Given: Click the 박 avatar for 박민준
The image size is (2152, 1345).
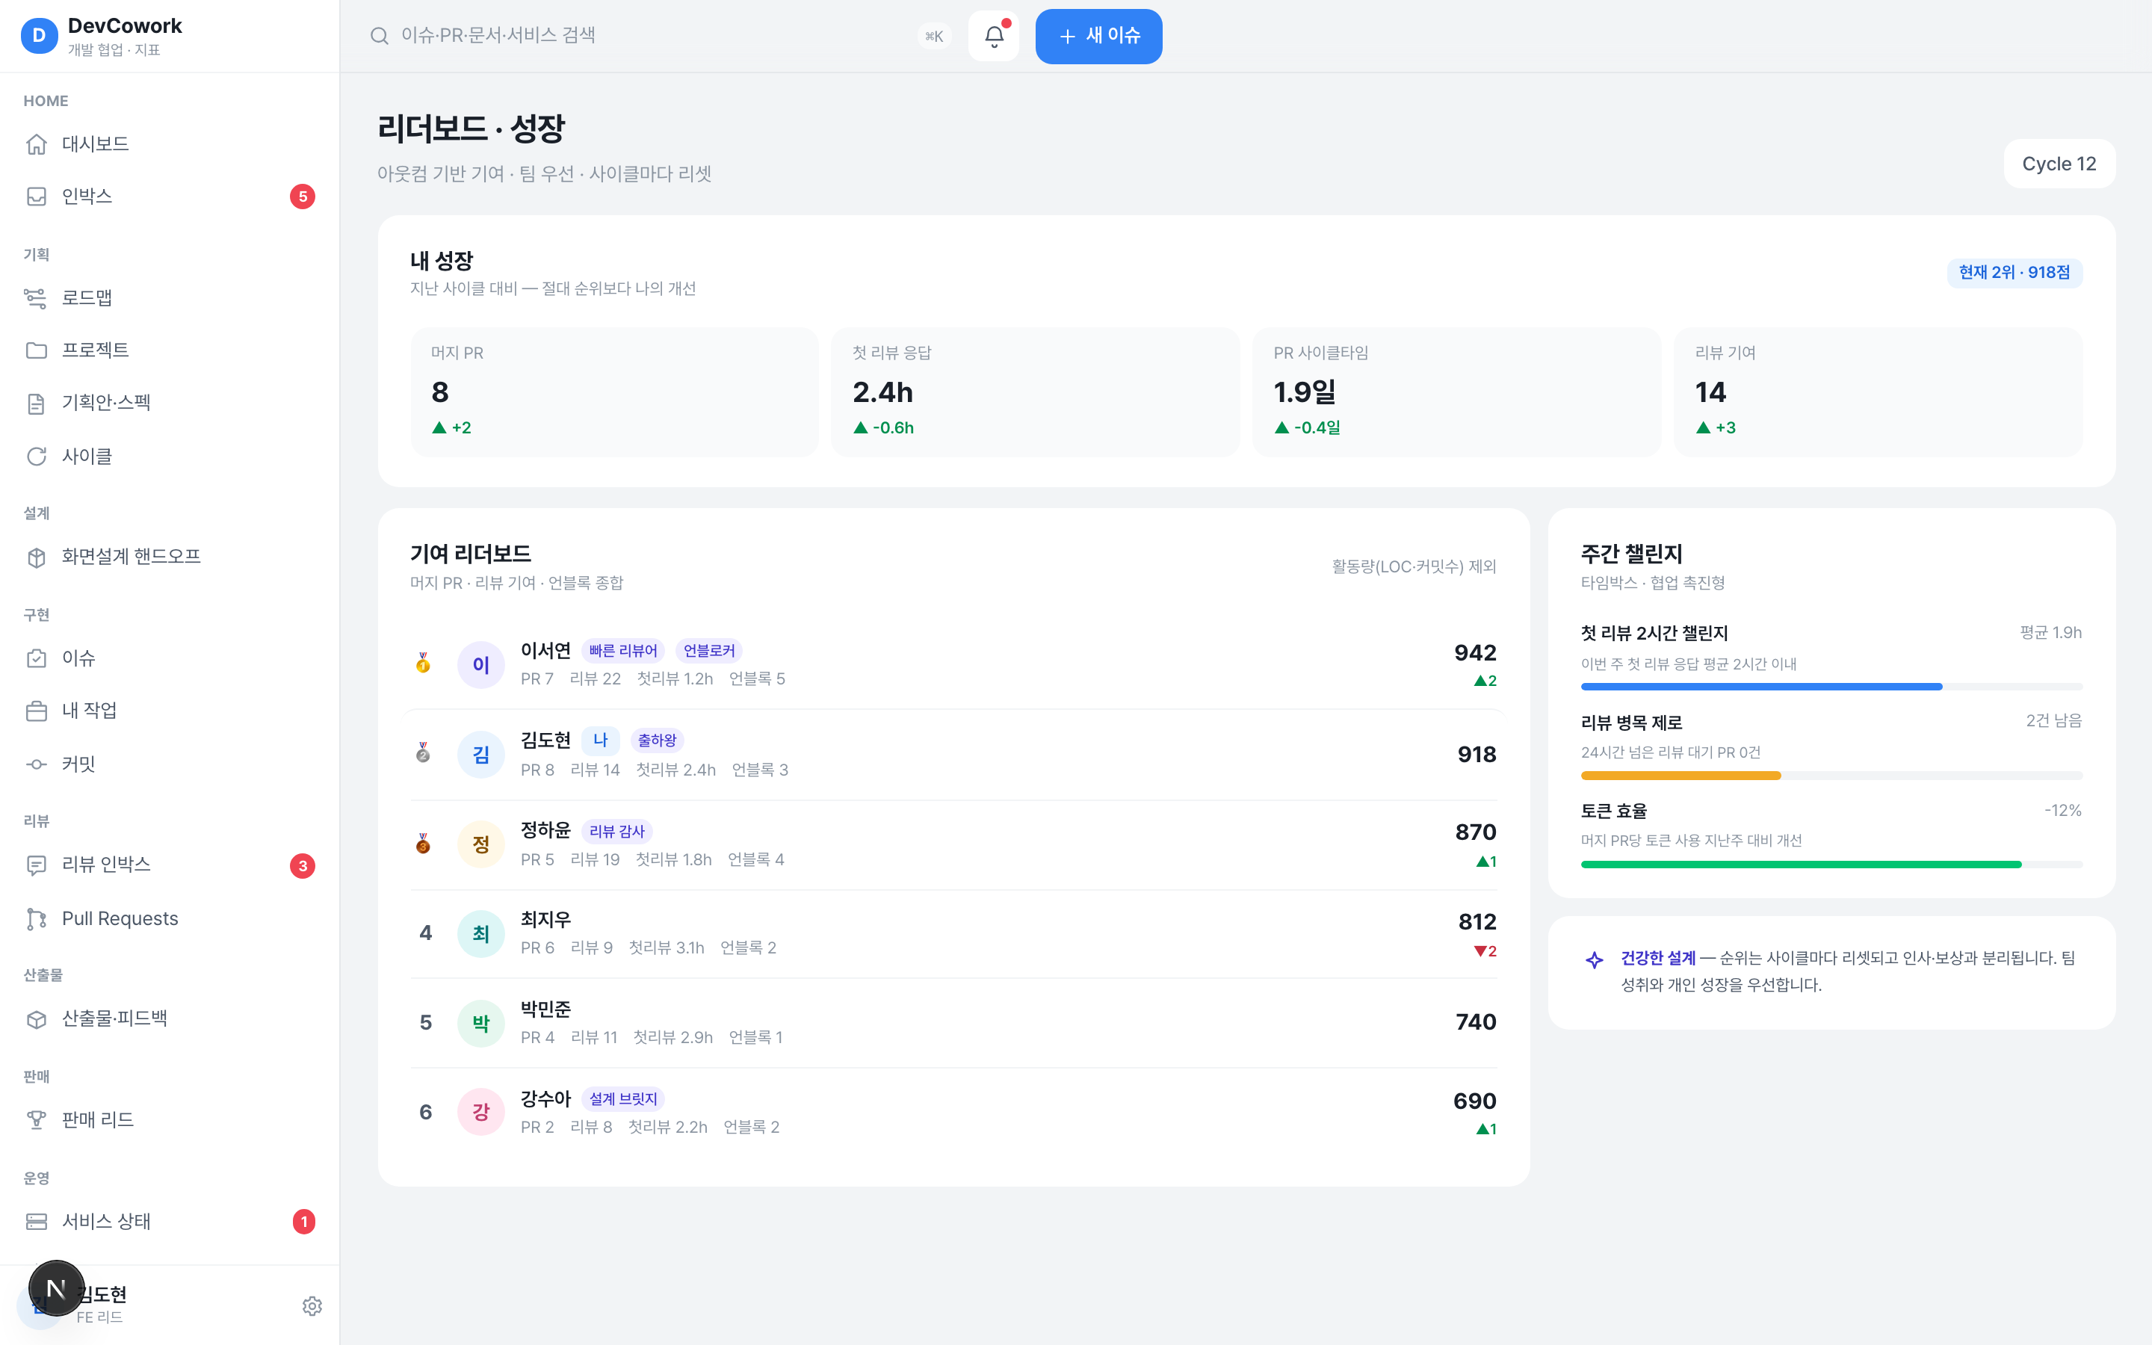Looking at the screenshot, I should [x=481, y=1024].
